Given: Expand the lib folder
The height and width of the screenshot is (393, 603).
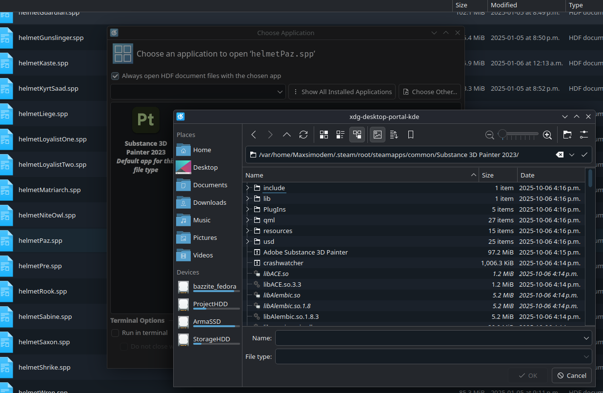Looking at the screenshot, I should click(248, 198).
